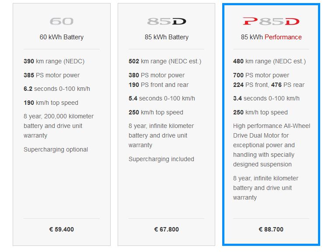Click the red Performance label
The image size is (325, 252).
coord(283,37)
